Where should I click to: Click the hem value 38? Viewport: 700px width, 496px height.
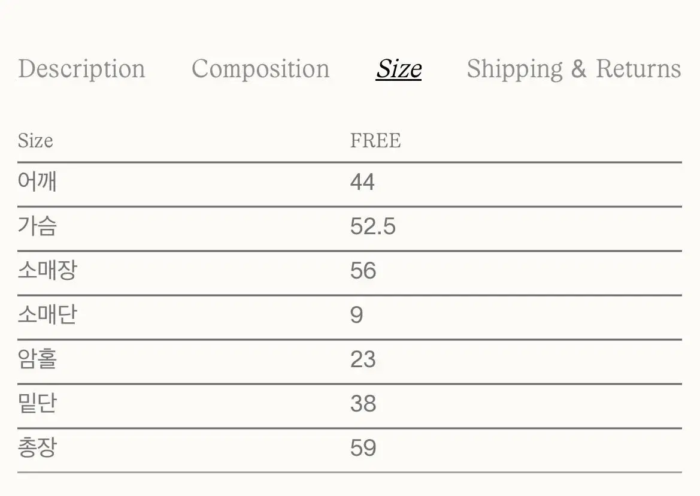point(363,403)
